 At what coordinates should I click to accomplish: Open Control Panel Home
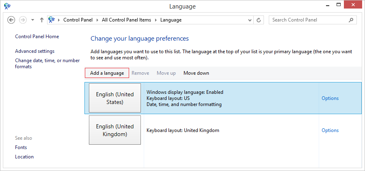[37, 37]
